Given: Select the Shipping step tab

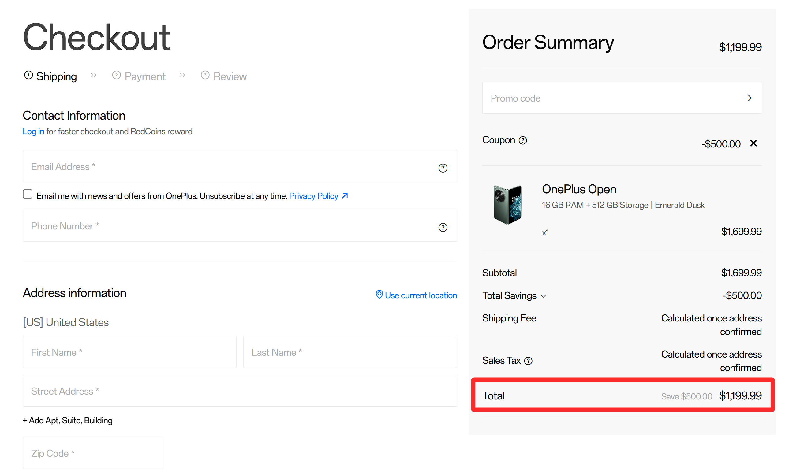Looking at the screenshot, I should (50, 76).
